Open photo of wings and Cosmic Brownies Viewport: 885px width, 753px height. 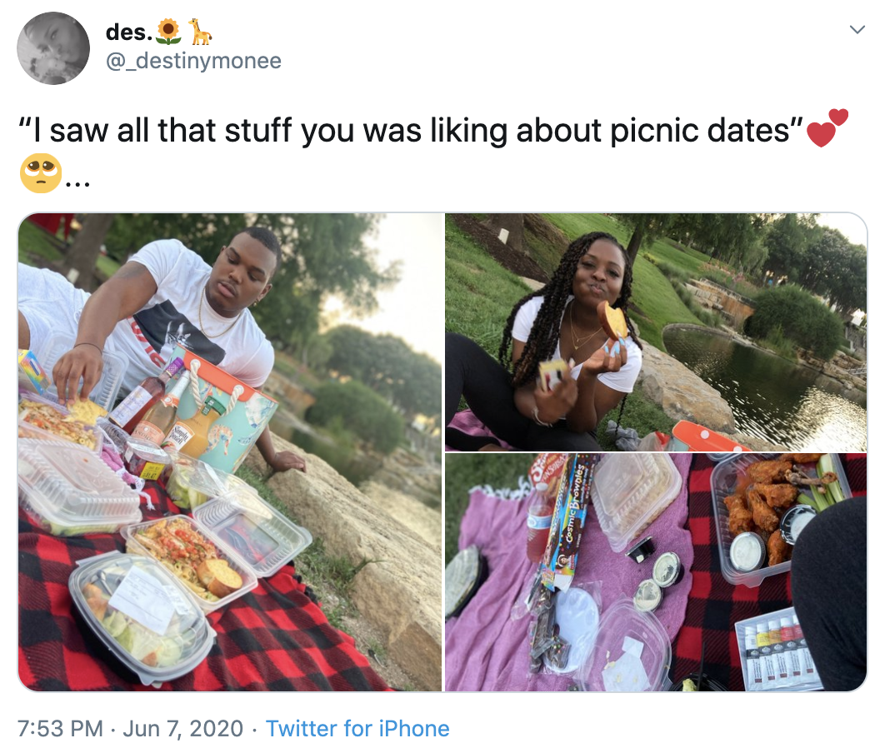point(656,572)
